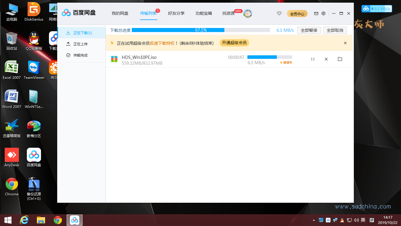The width and height of the screenshot is (401, 226).
Task: Expand hidden system tray icons
Action: (314, 220)
